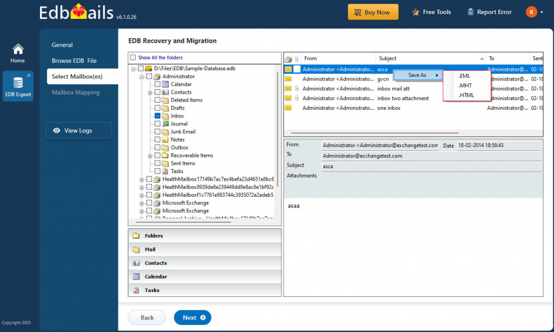Open the Folders pane button
The height and width of the screenshot is (332, 554).
pyautogui.click(x=205, y=236)
